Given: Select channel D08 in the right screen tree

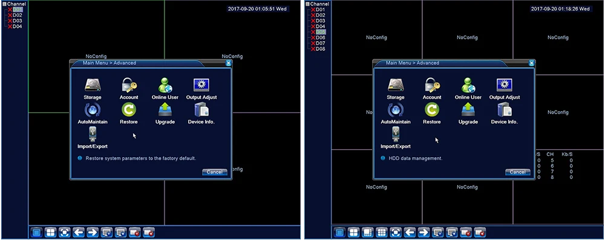Looking at the screenshot, I should coord(321,49).
